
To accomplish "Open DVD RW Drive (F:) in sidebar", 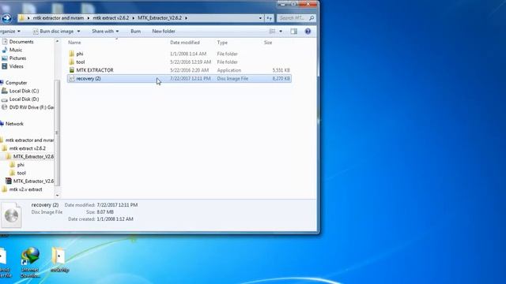I will (x=32, y=107).
